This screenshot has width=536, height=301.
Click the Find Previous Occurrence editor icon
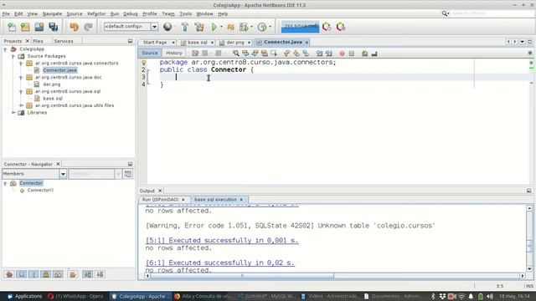coord(245,54)
